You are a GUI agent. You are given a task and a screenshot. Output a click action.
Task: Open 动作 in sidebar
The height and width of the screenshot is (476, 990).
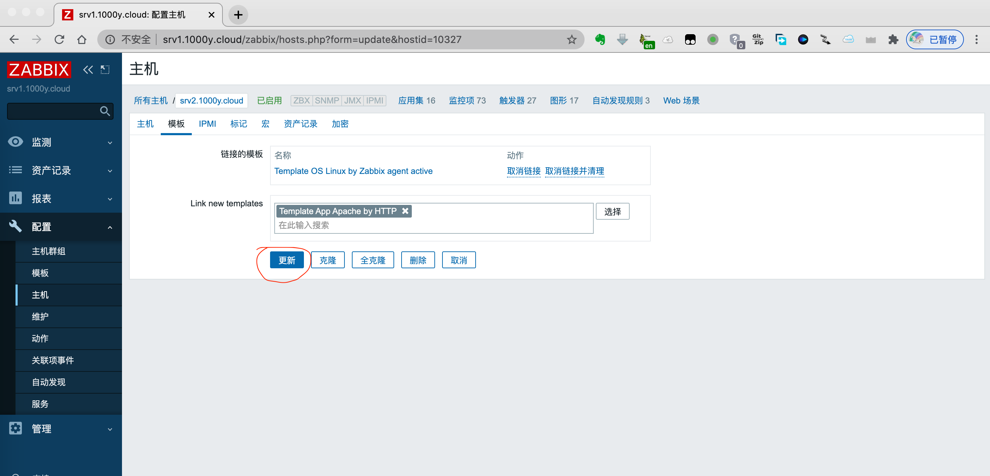click(x=68, y=339)
